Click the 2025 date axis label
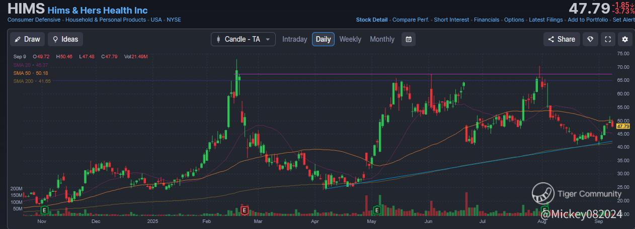This screenshot has width=635, height=229. (153, 221)
